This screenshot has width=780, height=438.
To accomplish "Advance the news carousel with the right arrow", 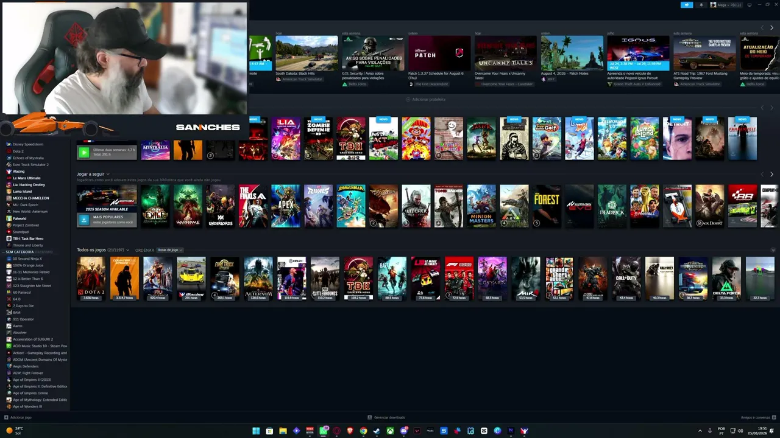I will [x=771, y=28].
